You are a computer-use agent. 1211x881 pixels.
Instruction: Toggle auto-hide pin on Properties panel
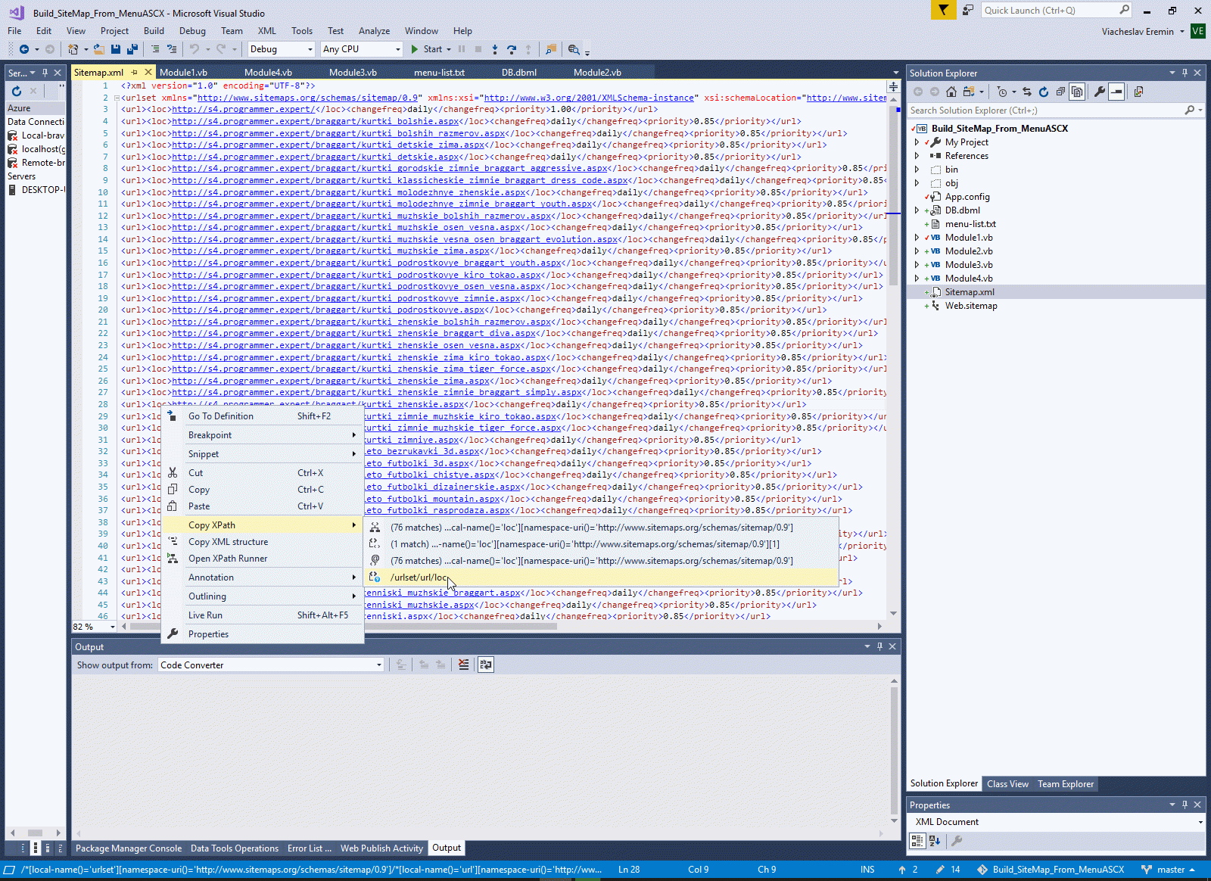click(1185, 805)
